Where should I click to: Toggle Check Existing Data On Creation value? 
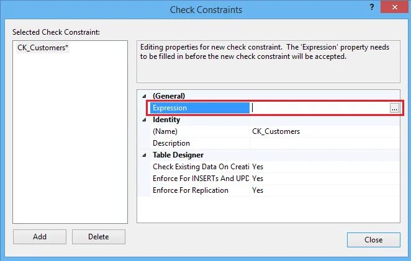[x=323, y=167]
